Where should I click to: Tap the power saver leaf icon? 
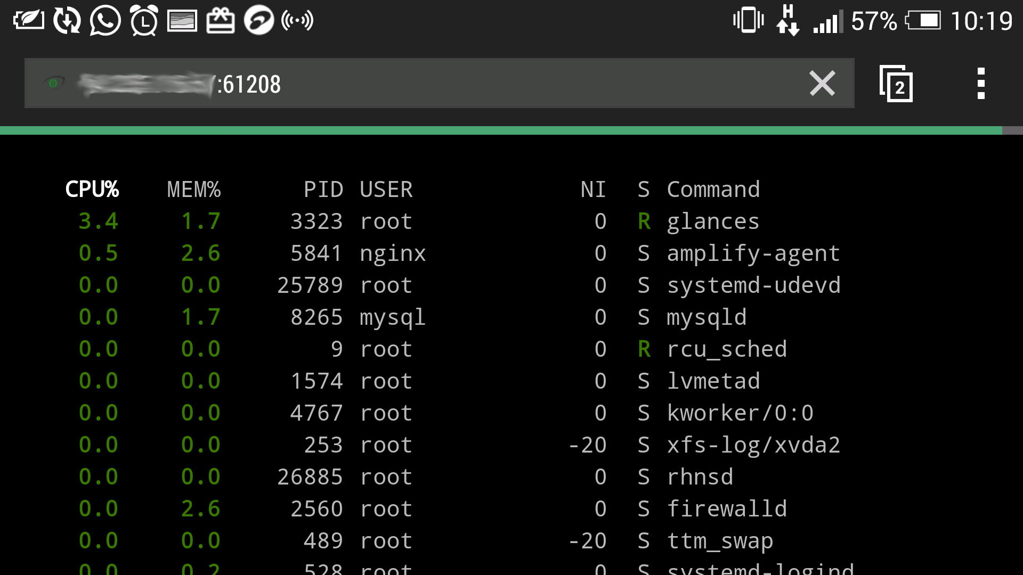(29, 20)
